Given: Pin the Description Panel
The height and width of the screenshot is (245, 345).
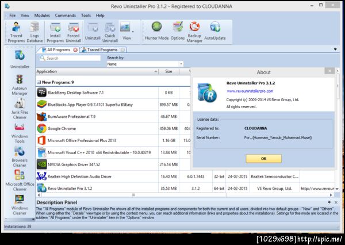Looking at the screenshot, I should coord(329,202).
